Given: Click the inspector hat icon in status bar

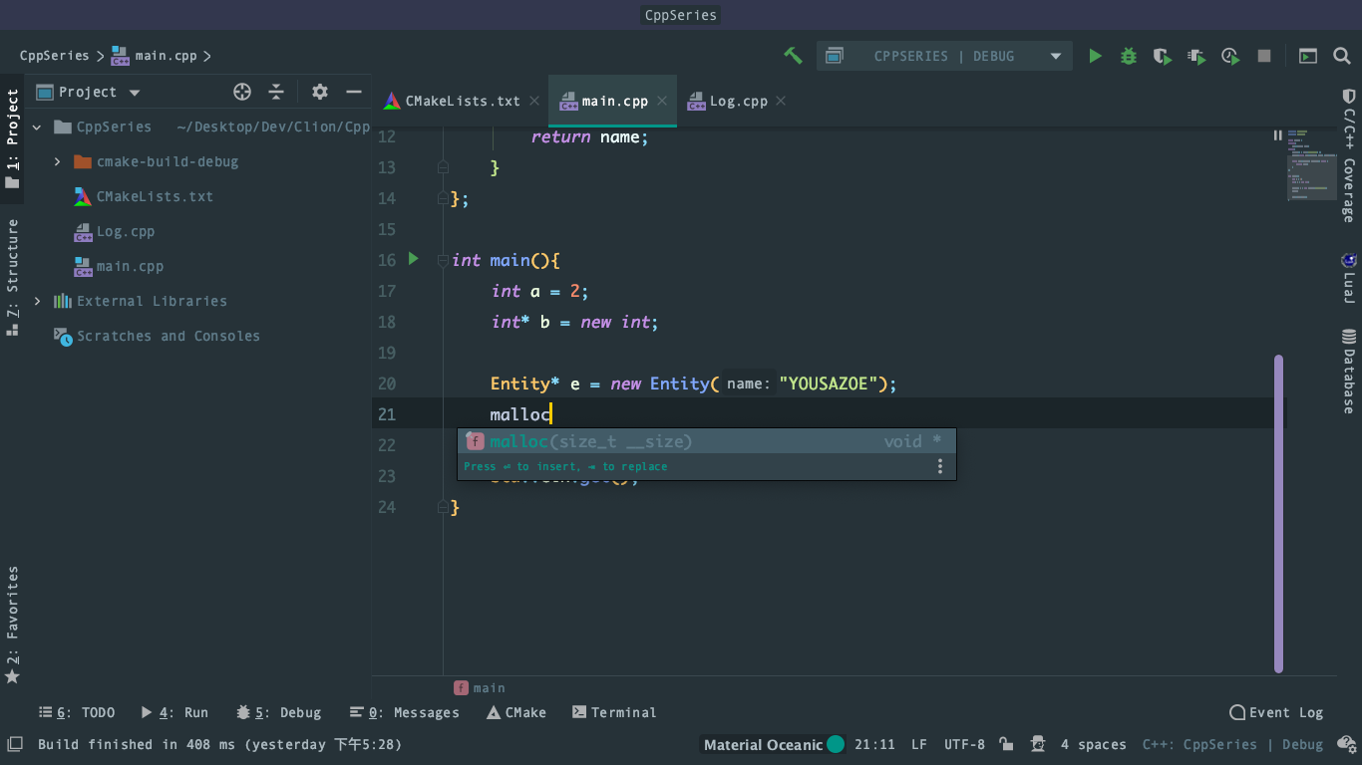Looking at the screenshot, I should (x=1038, y=744).
